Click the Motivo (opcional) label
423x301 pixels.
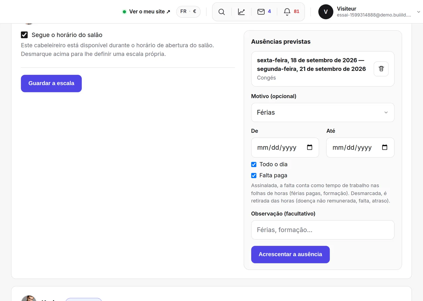pos(274,96)
